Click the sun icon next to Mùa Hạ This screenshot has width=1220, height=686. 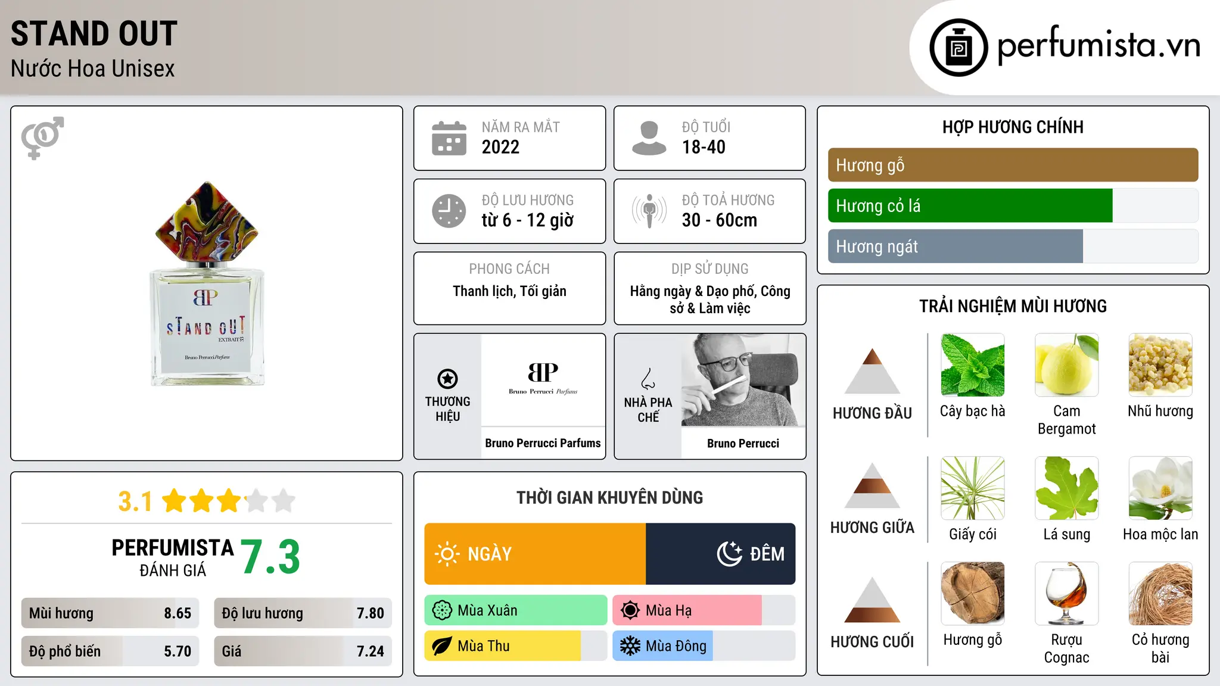click(x=630, y=610)
